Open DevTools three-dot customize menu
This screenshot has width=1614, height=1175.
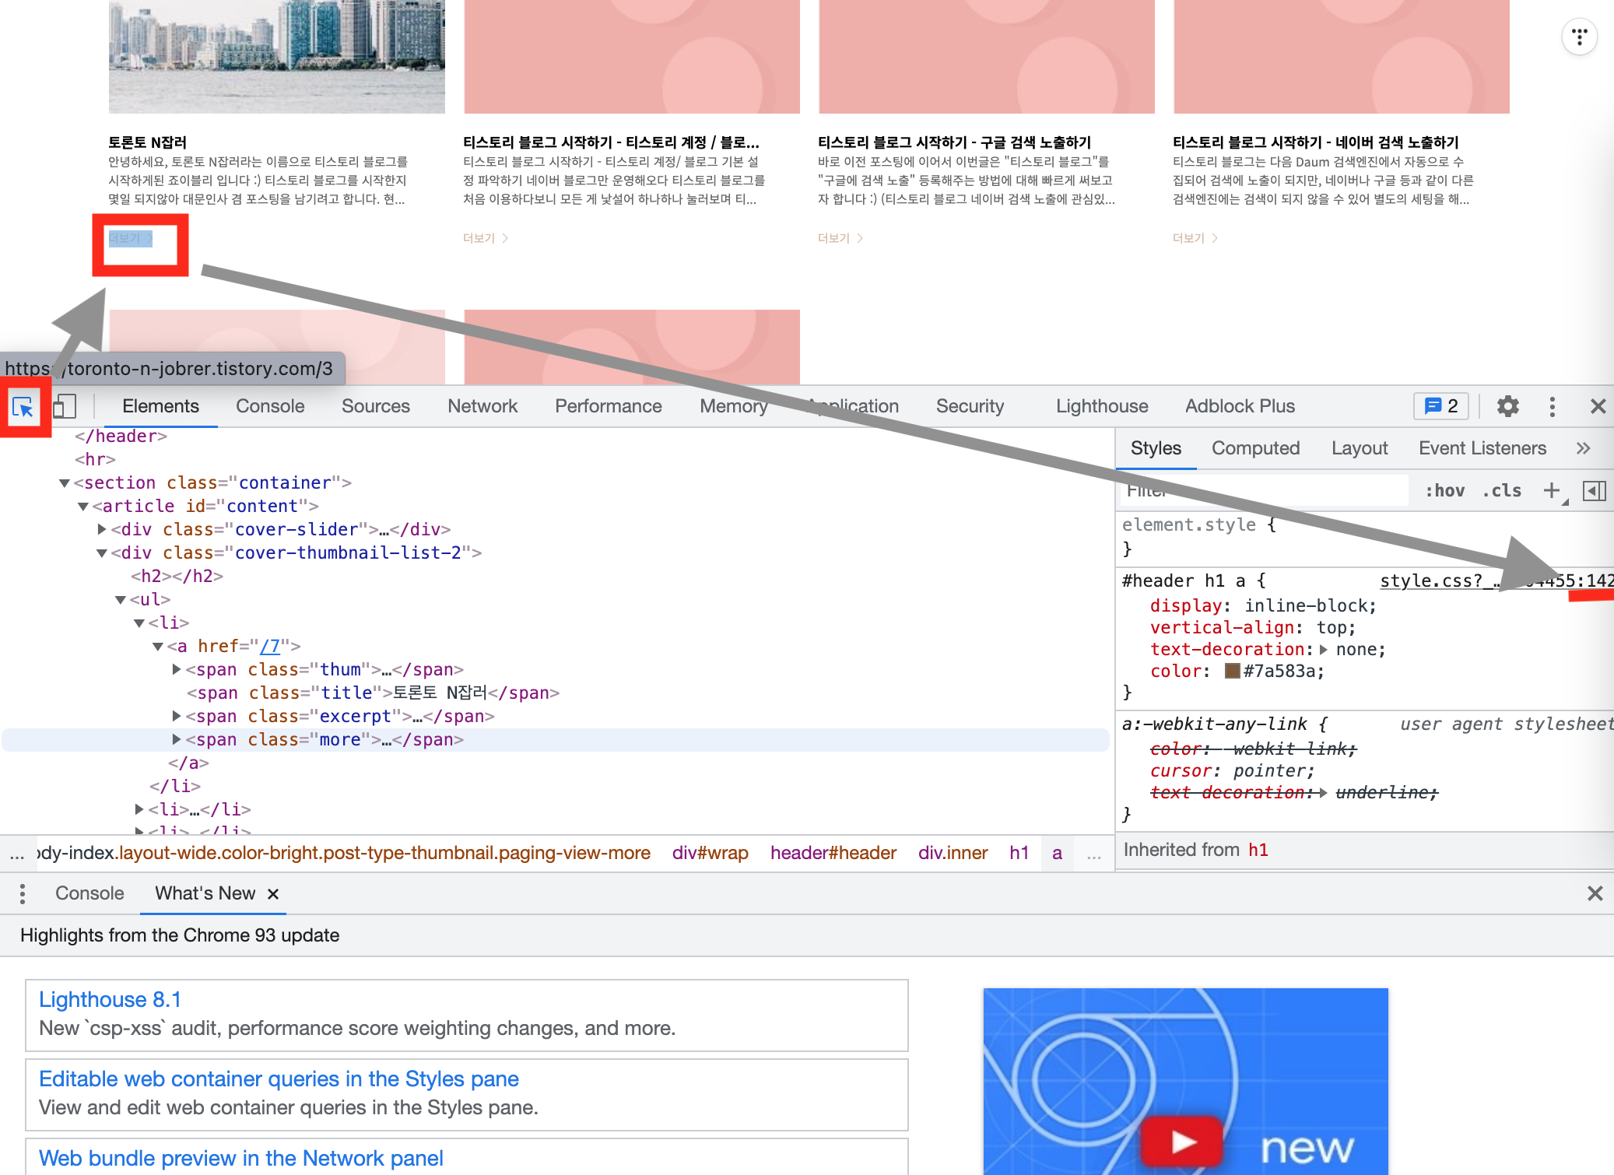pos(1552,406)
